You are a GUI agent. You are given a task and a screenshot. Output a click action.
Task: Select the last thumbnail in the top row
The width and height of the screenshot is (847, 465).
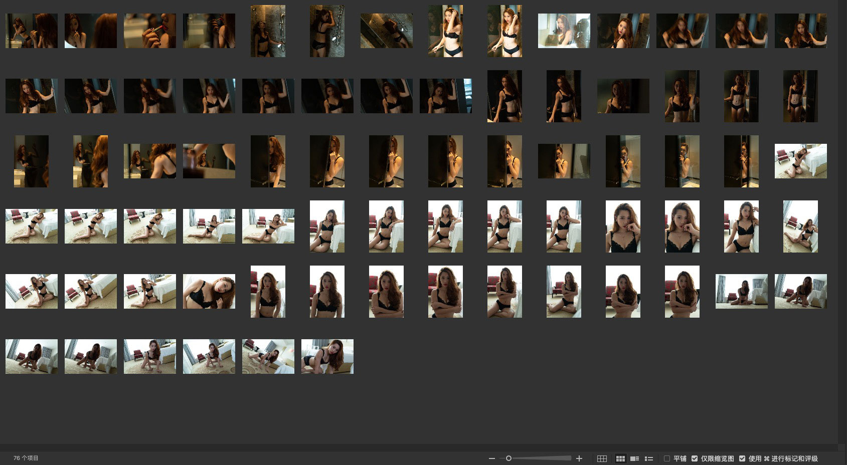(800, 31)
